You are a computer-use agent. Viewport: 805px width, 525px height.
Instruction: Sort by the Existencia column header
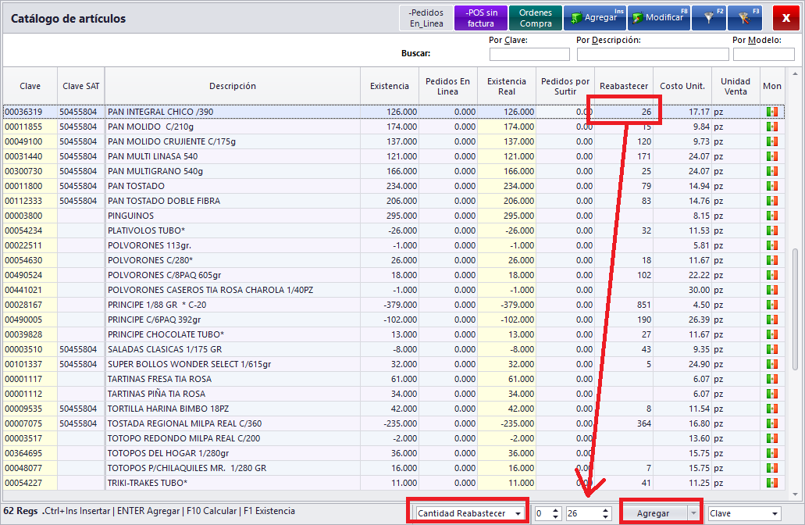pyautogui.click(x=389, y=86)
